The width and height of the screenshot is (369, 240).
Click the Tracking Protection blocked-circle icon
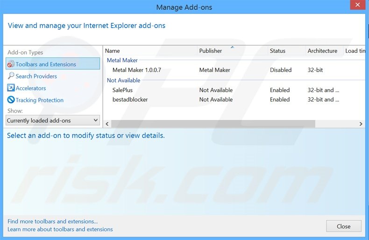[11, 100]
